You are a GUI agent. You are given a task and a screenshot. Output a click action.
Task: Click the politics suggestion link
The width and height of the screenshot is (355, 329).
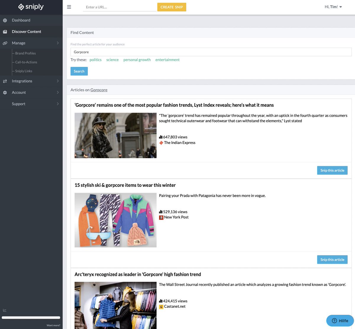click(x=96, y=60)
